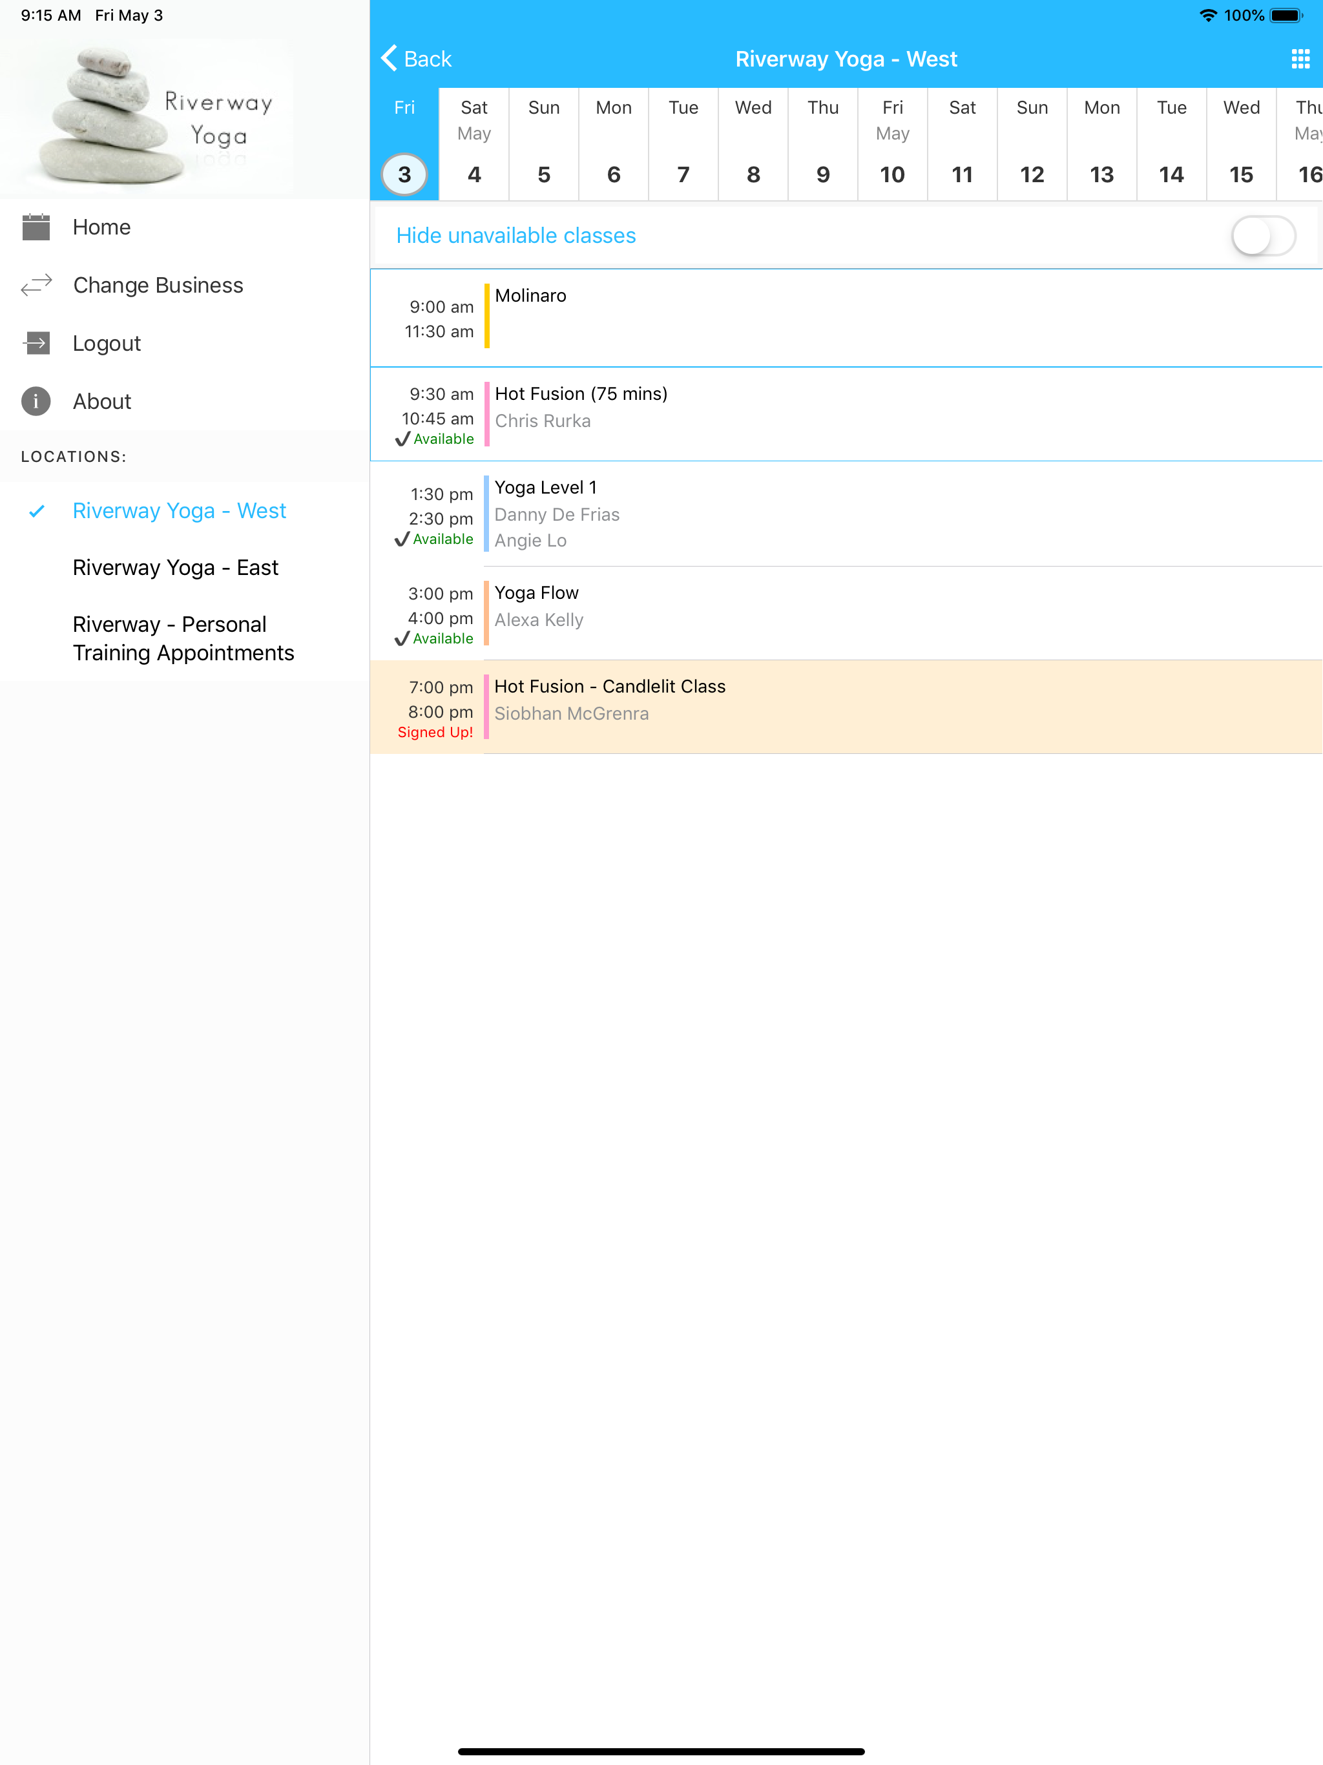Select Sunday 12 date

[1032, 143]
